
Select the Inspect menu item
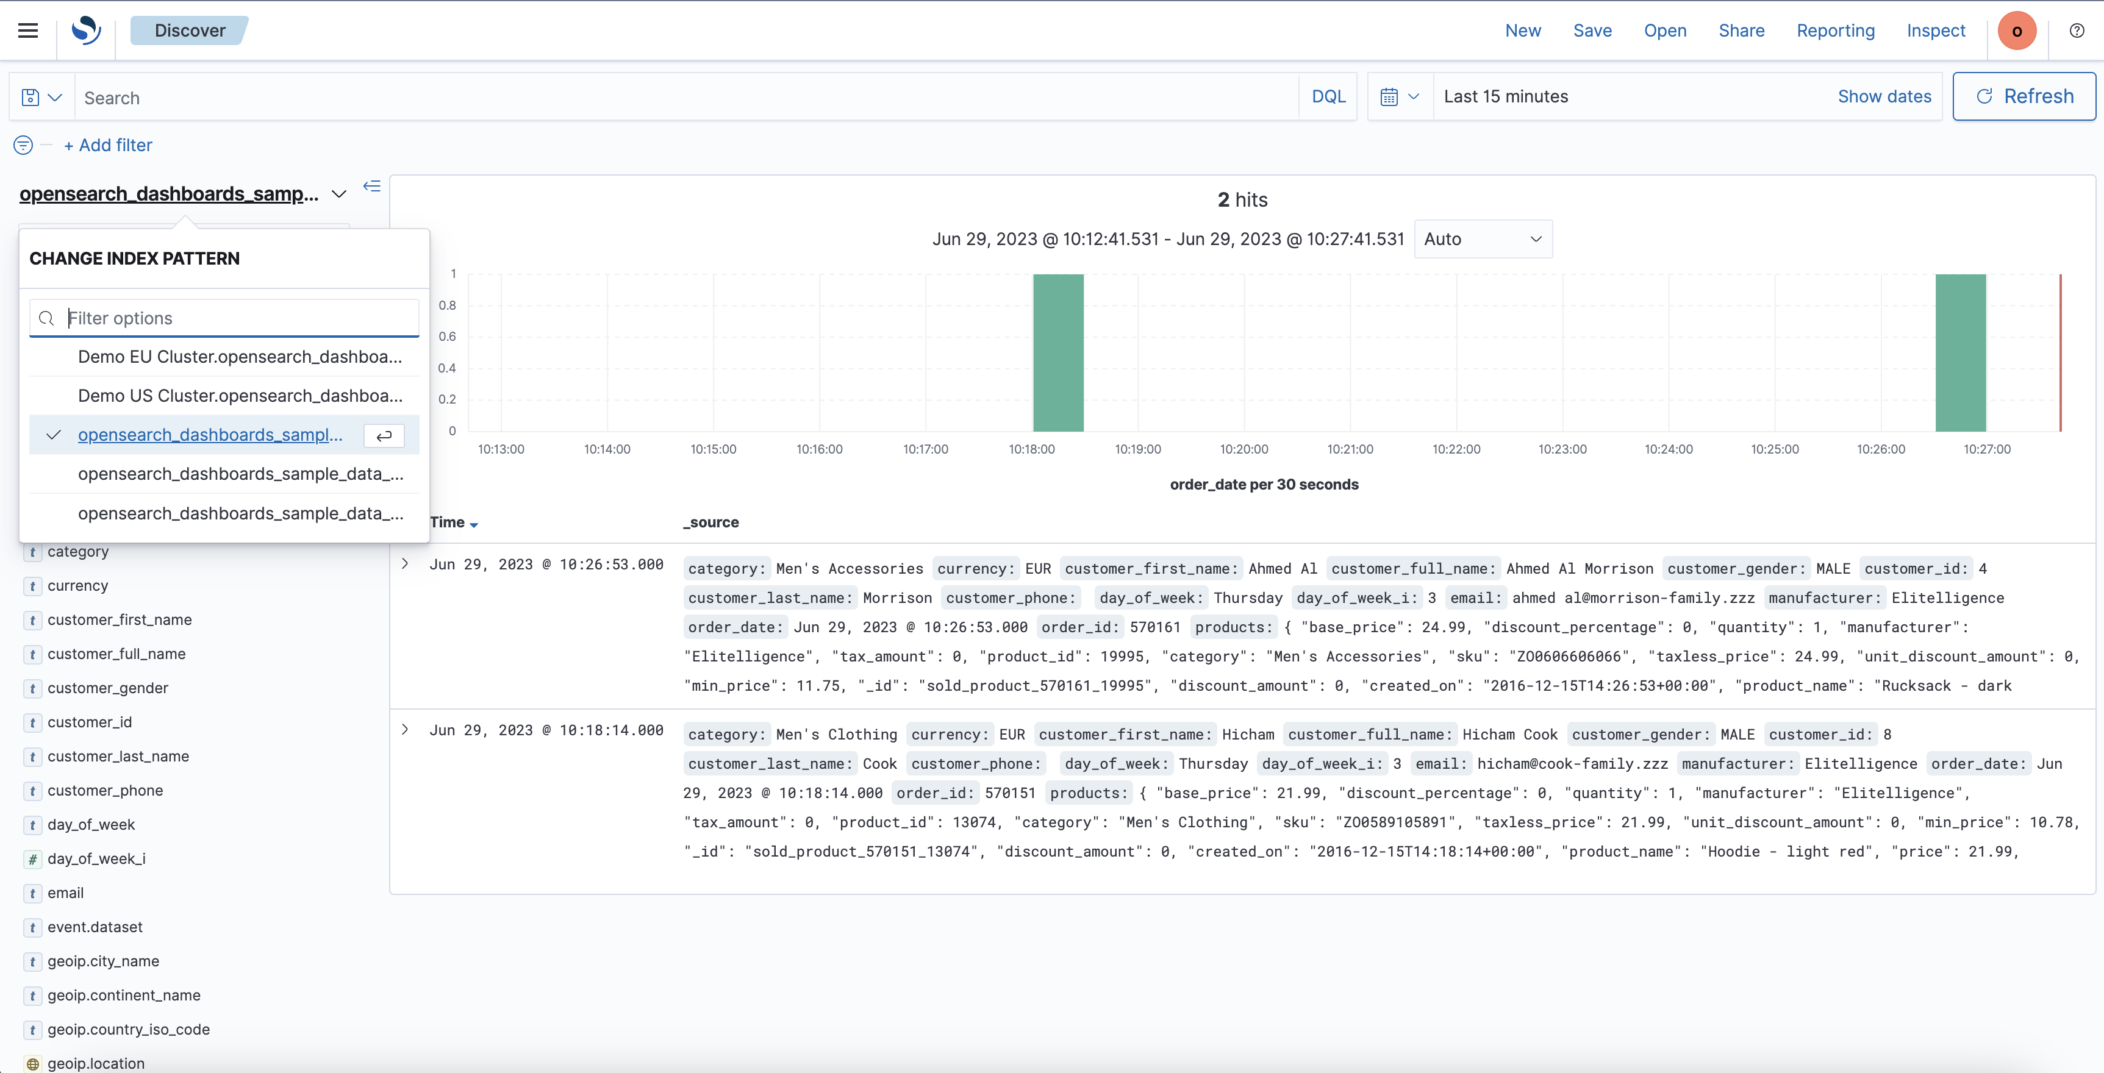[1936, 30]
